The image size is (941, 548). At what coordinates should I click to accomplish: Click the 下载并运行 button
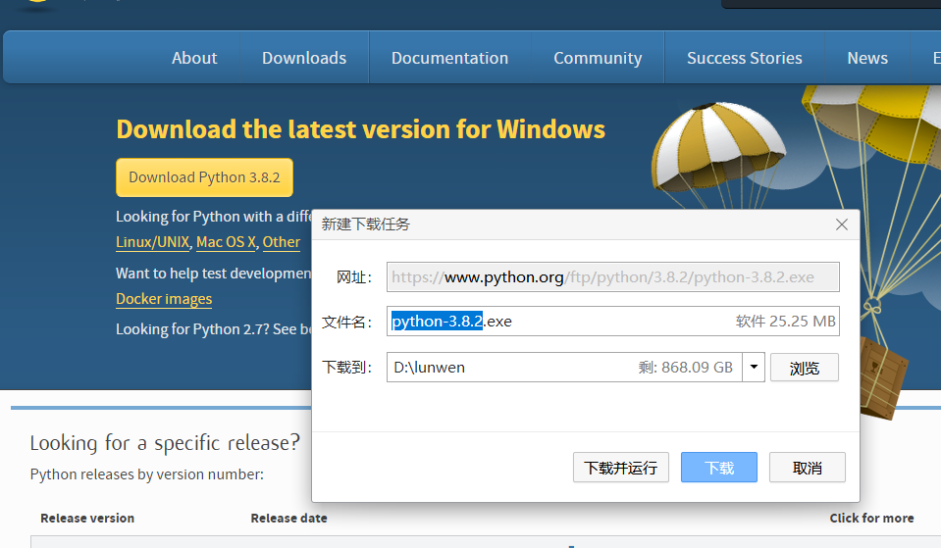coord(620,468)
